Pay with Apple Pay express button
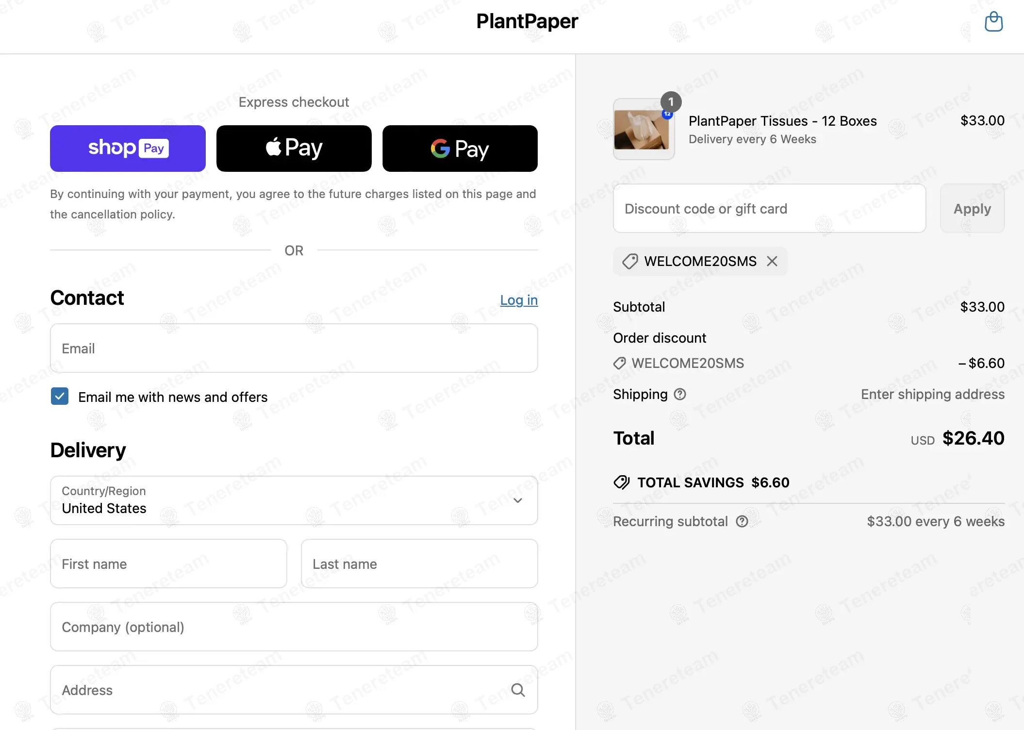 coord(294,149)
